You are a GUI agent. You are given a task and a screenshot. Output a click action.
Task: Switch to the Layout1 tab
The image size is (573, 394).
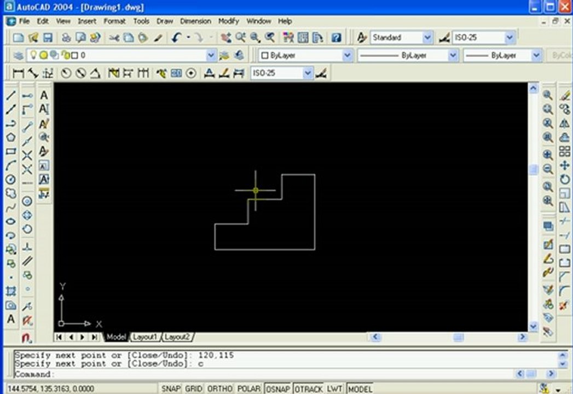144,337
